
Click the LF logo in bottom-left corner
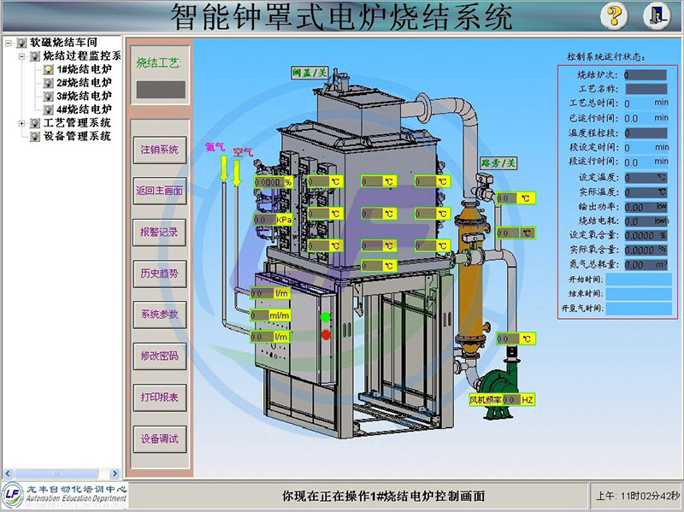tap(13, 494)
